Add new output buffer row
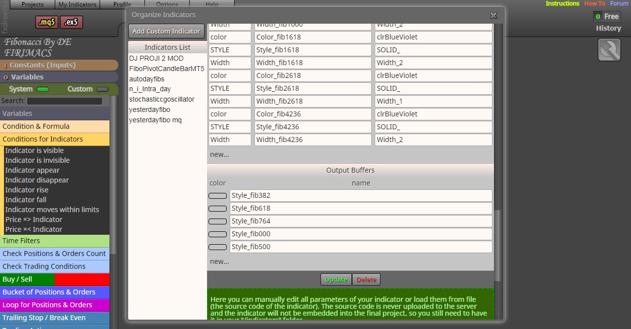Image resolution: width=631 pixels, height=329 pixels. coord(219,261)
